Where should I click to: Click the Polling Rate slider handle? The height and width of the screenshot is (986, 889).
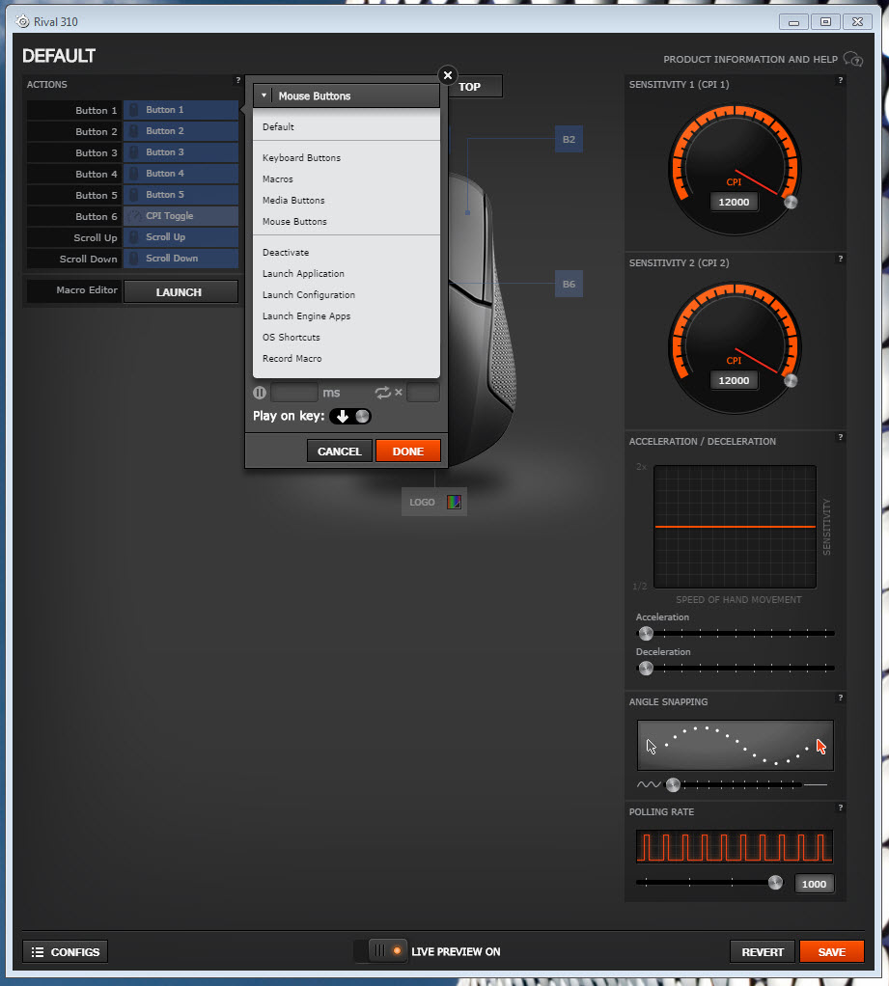[776, 883]
